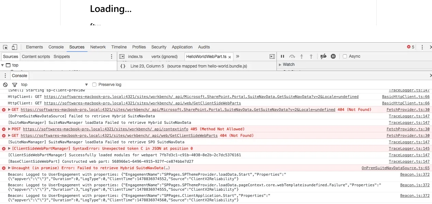Open the console filter
The width and height of the screenshot is (432, 204).
tap(14, 85)
